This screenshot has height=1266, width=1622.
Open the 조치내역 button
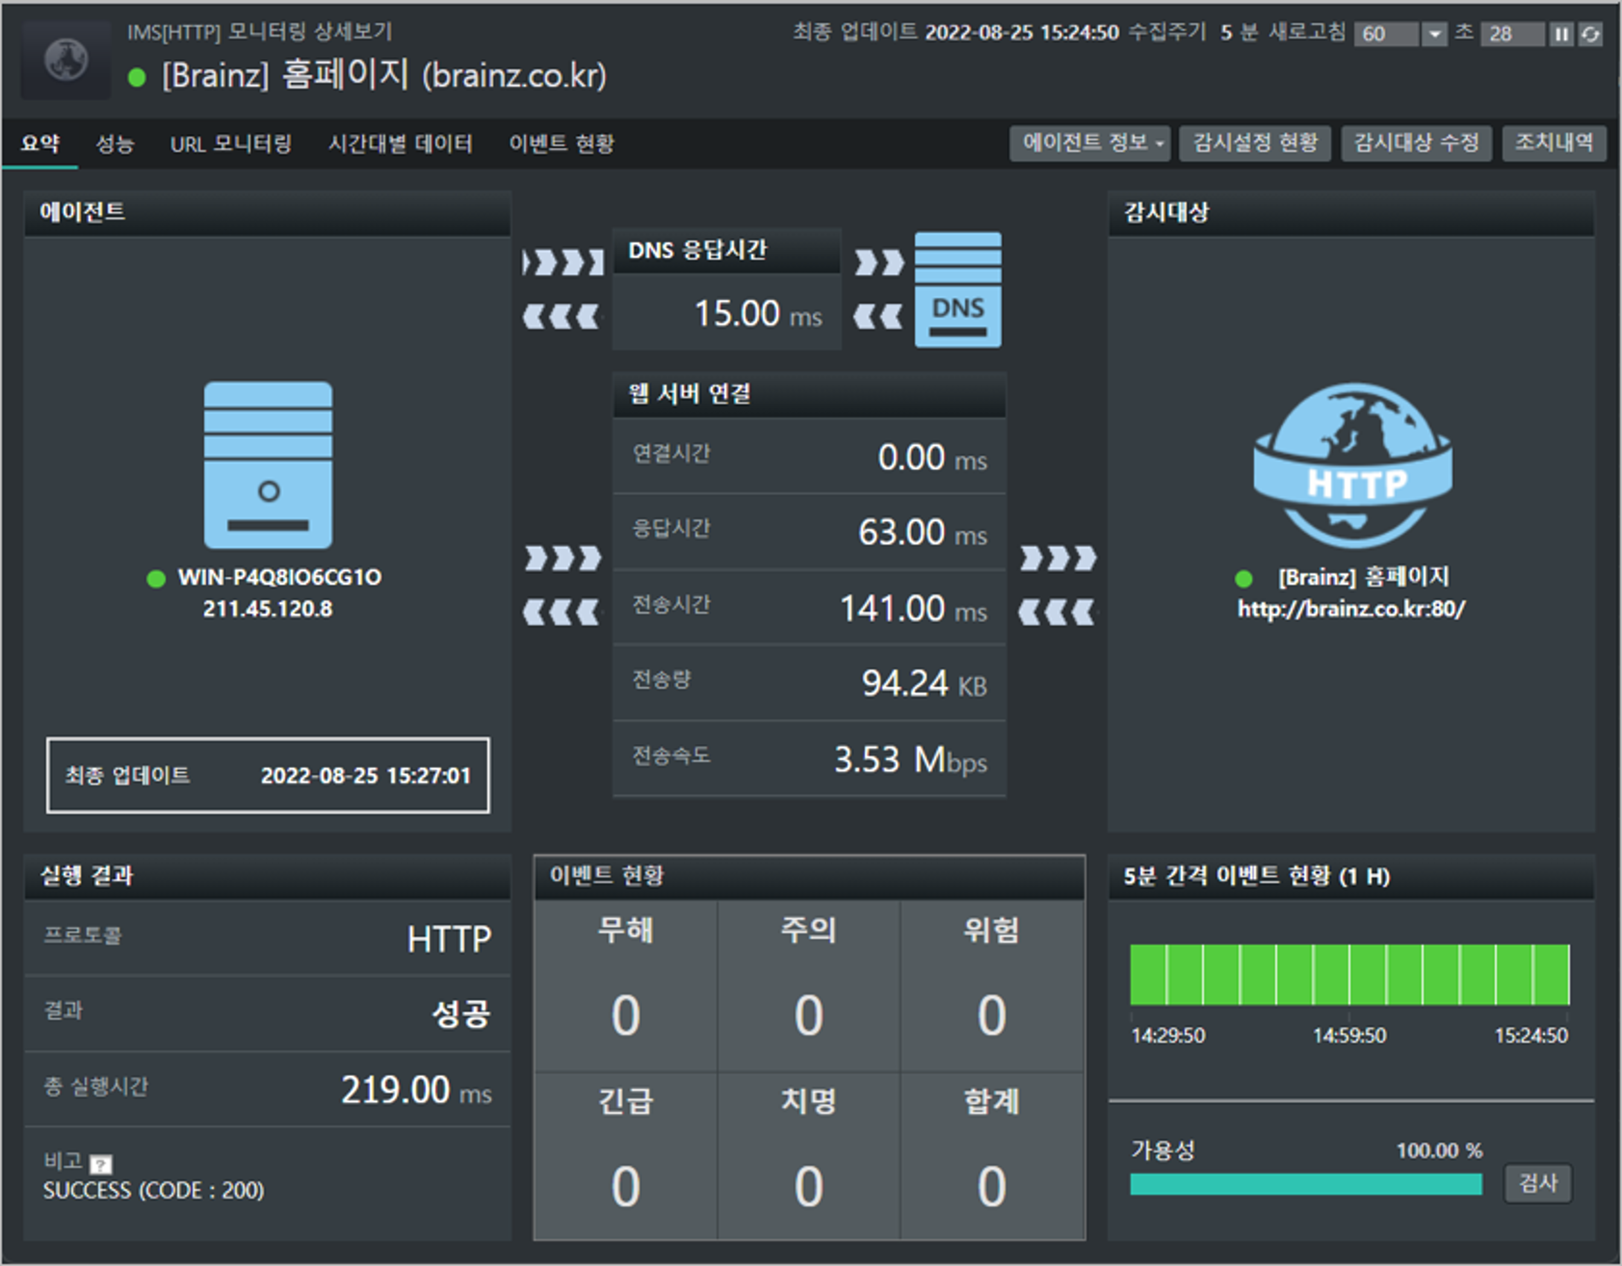click(1555, 143)
